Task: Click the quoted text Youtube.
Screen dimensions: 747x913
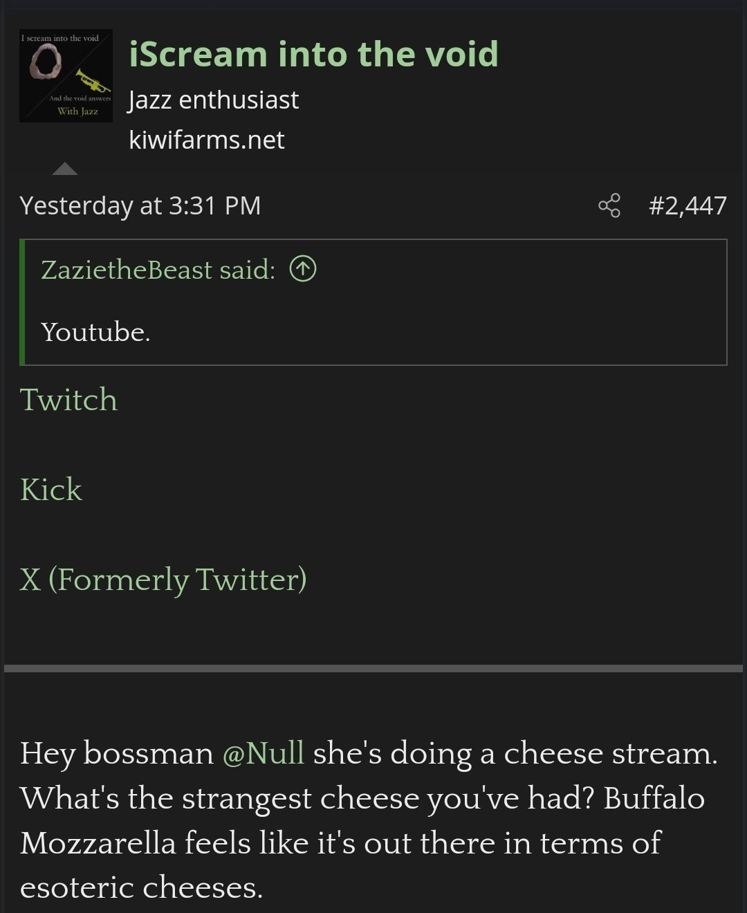Action: pyautogui.click(x=95, y=332)
